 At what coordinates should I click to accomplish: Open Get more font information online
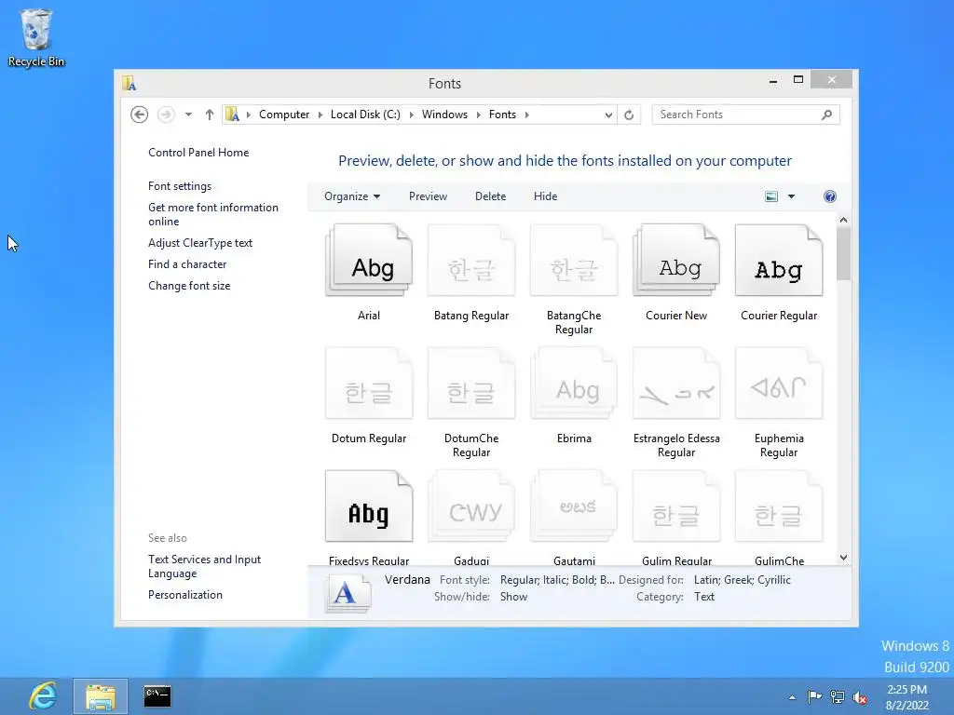pos(213,214)
